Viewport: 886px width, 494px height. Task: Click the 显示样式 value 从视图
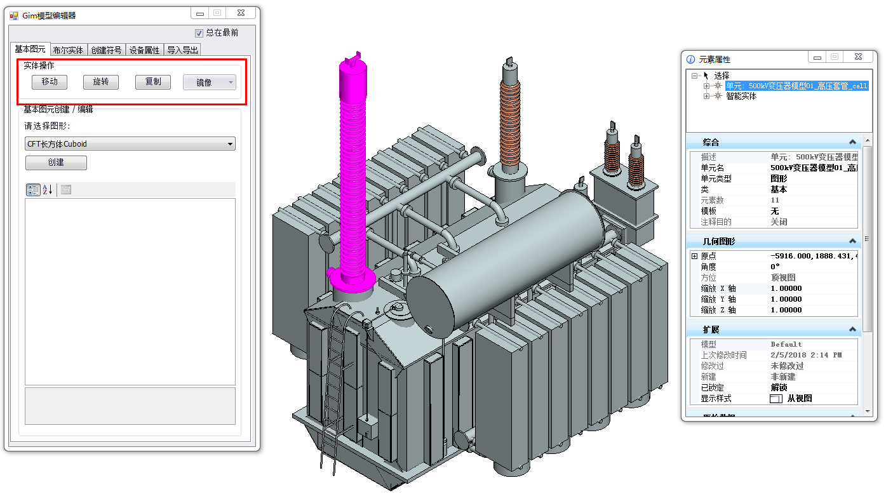[800, 399]
